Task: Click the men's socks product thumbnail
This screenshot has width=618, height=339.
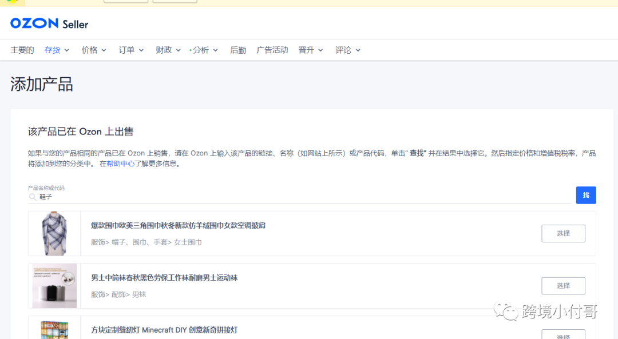Action: (54, 286)
